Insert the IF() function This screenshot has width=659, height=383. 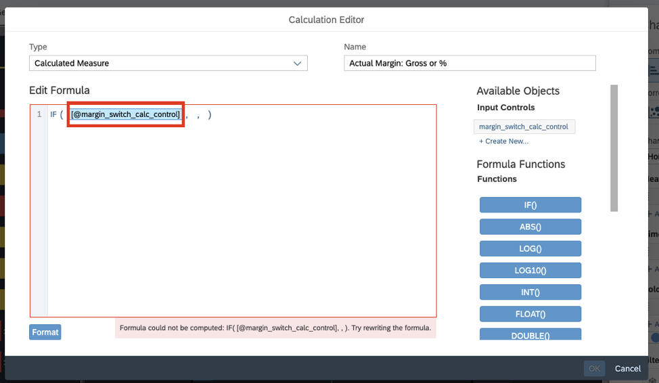coord(530,205)
